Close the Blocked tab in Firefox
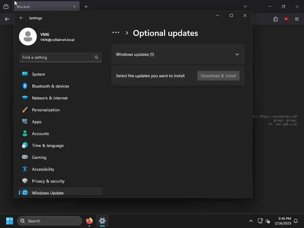Screen dimensions: 304x228 pyautogui.click(x=75, y=7)
